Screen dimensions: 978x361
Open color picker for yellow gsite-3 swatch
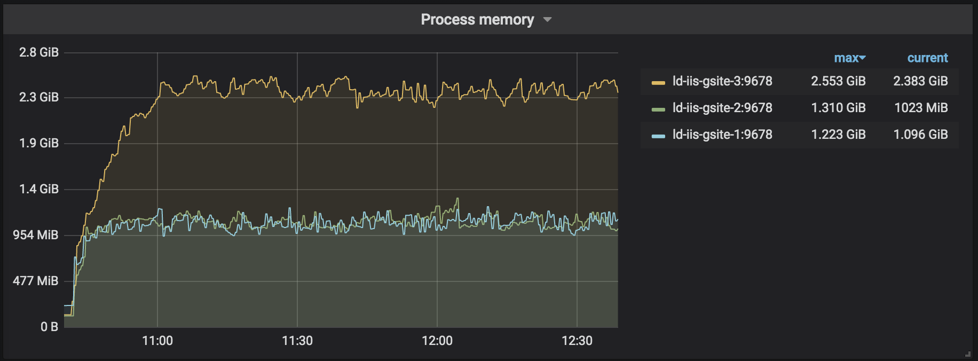coord(658,82)
